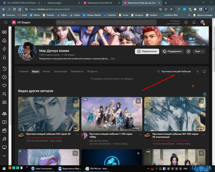This screenshot has height=172, width=215.
Task: Click author Мир Да Доу Цзунь
Action: pos(99,141)
